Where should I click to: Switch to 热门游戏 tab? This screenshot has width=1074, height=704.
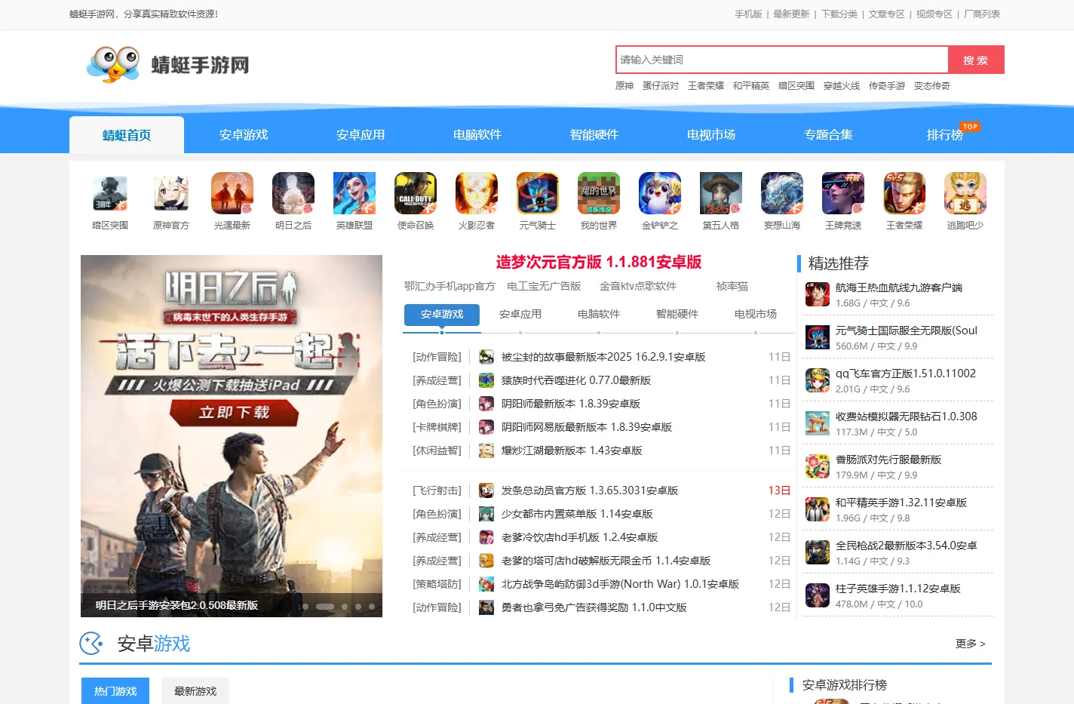(115, 691)
